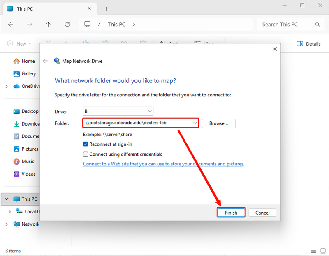This screenshot has height=256, width=329.
Task: Click the Map Network Drive globe icon
Action: 57,61
